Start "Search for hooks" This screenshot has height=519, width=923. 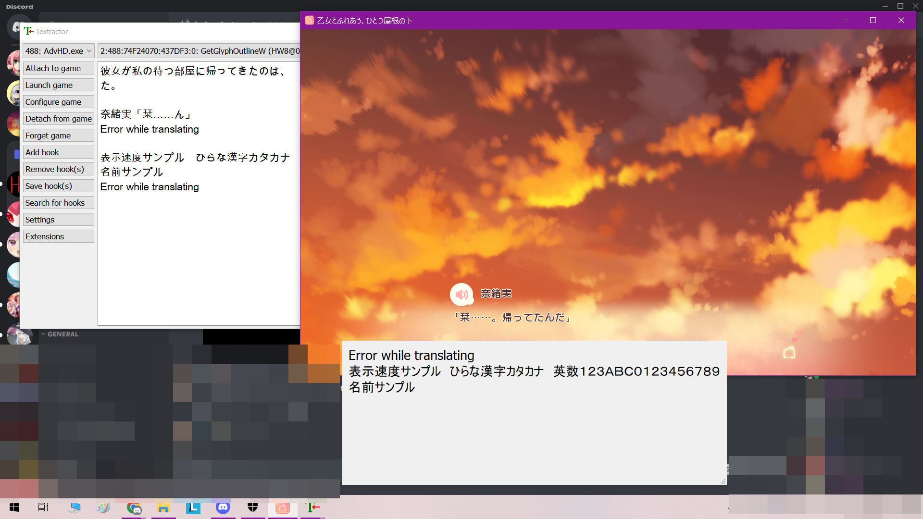[58, 202]
